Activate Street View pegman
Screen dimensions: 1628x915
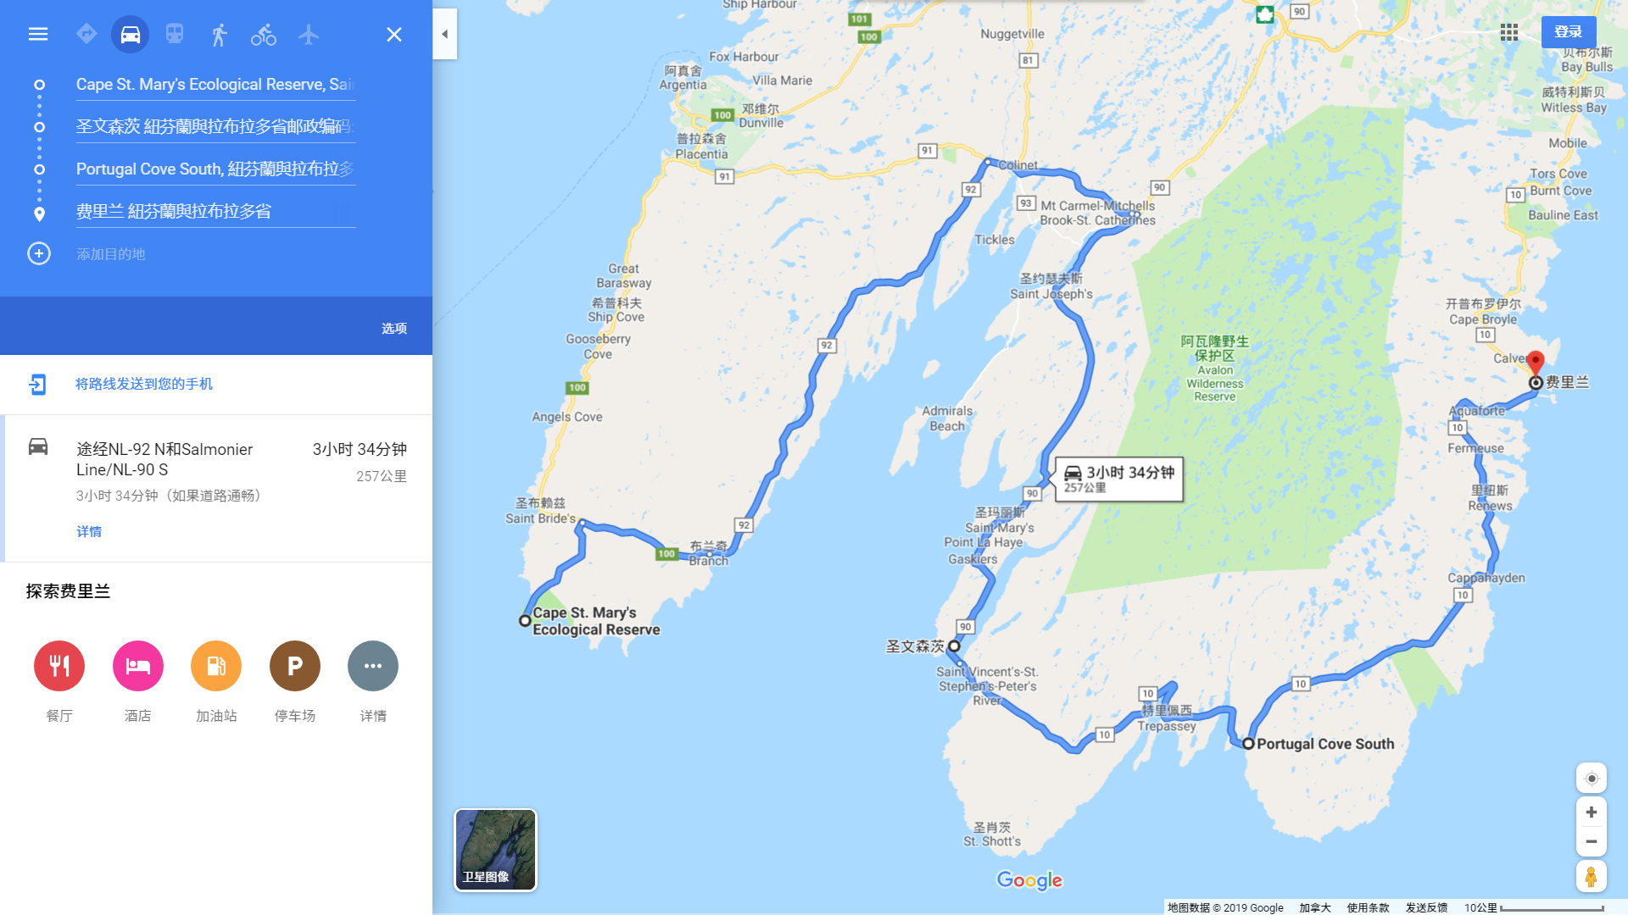[1592, 876]
